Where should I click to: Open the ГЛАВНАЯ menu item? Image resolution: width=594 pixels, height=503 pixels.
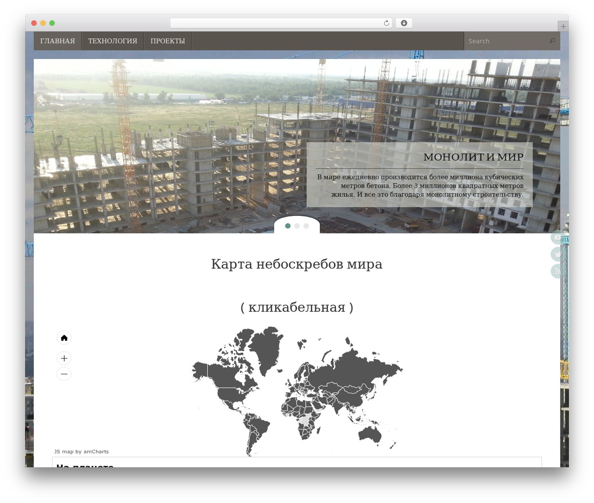coord(58,41)
